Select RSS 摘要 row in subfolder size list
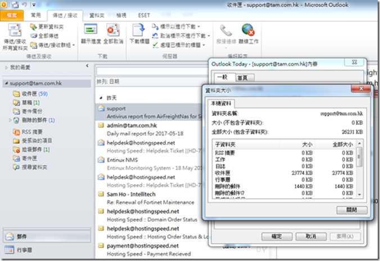The image size is (380, 261). point(284,153)
